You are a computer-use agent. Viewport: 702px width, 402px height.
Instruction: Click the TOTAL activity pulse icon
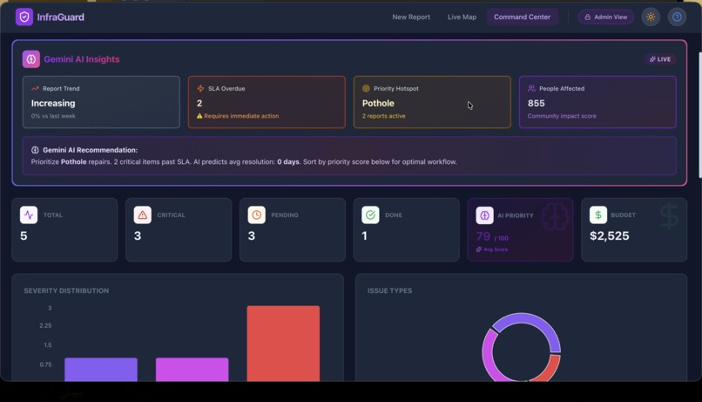pyautogui.click(x=29, y=215)
